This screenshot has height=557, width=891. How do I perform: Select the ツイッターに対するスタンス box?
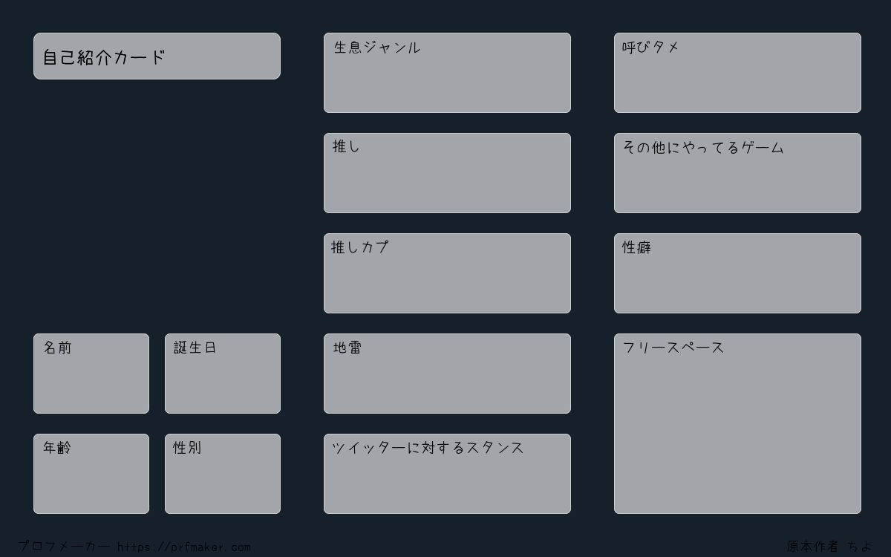pos(447,474)
